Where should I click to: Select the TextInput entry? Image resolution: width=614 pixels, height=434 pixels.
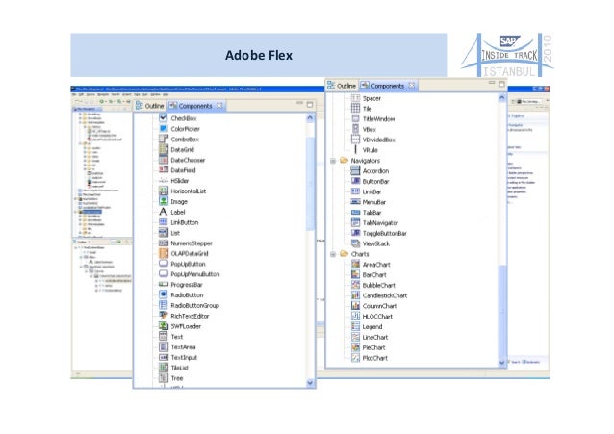(184, 357)
